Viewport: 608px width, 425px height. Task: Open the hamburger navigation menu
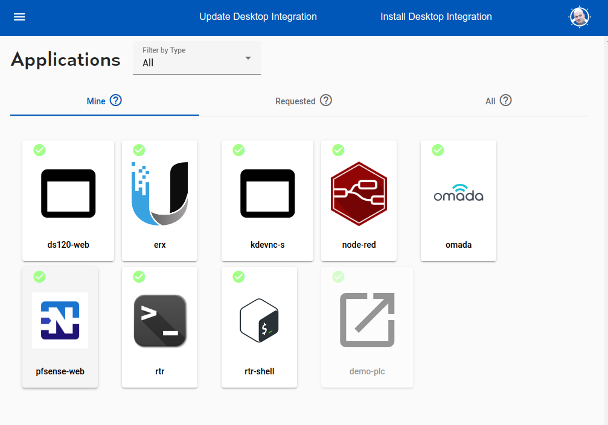click(x=19, y=17)
